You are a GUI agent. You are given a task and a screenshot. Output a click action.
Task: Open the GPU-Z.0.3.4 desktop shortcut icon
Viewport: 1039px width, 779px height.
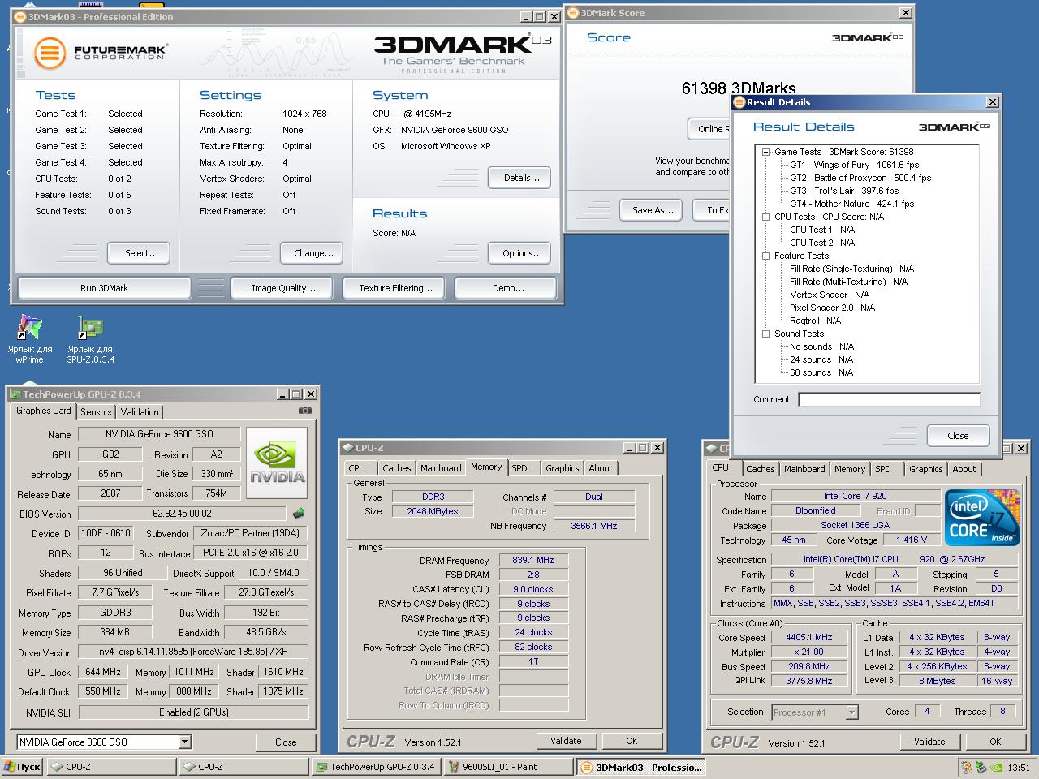coord(90,328)
